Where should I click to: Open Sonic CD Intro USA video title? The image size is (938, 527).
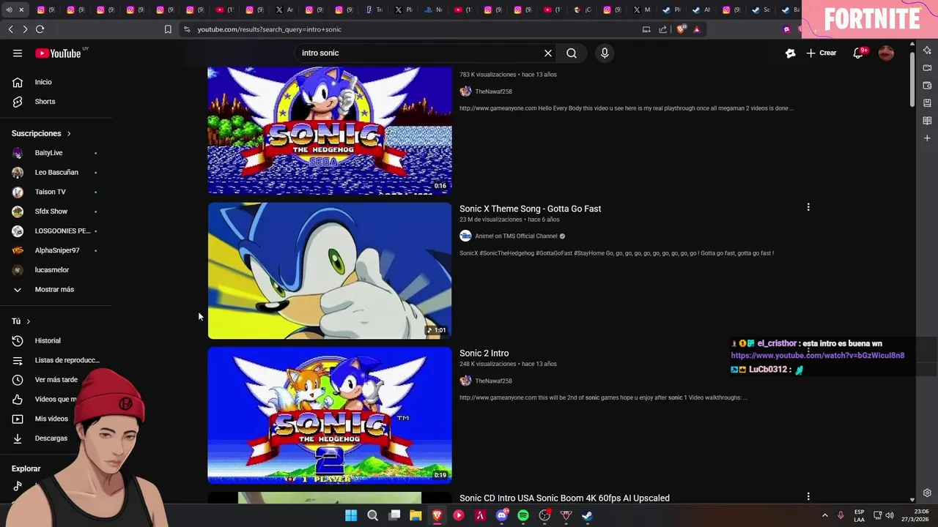point(564,498)
